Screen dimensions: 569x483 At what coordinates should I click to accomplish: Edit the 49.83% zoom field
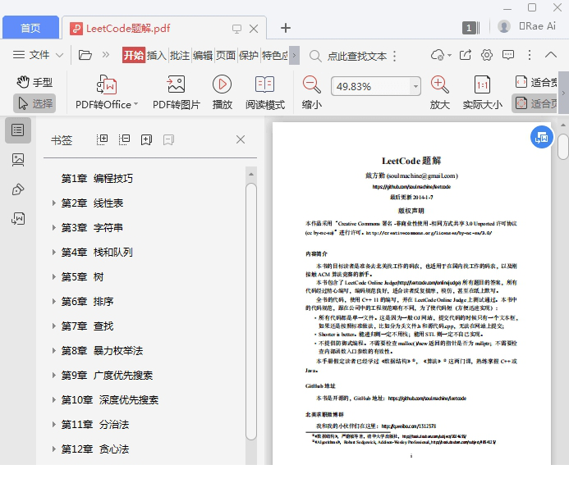370,86
